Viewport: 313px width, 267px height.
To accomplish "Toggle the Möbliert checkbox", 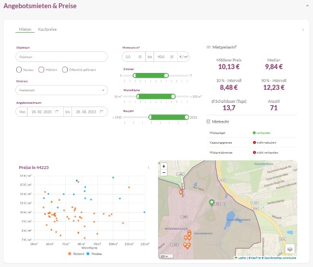I will (41, 70).
